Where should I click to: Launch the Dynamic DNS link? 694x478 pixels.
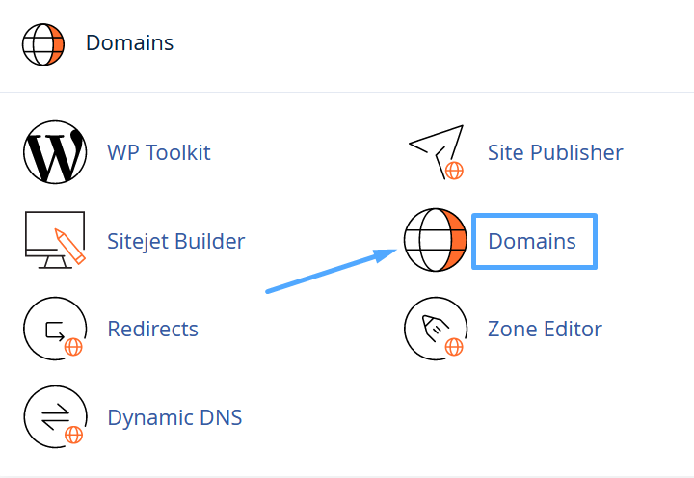pyautogui.click(x=174, y=417)
